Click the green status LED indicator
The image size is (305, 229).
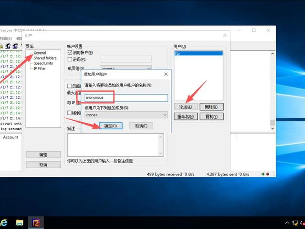(x=263, y=174)
